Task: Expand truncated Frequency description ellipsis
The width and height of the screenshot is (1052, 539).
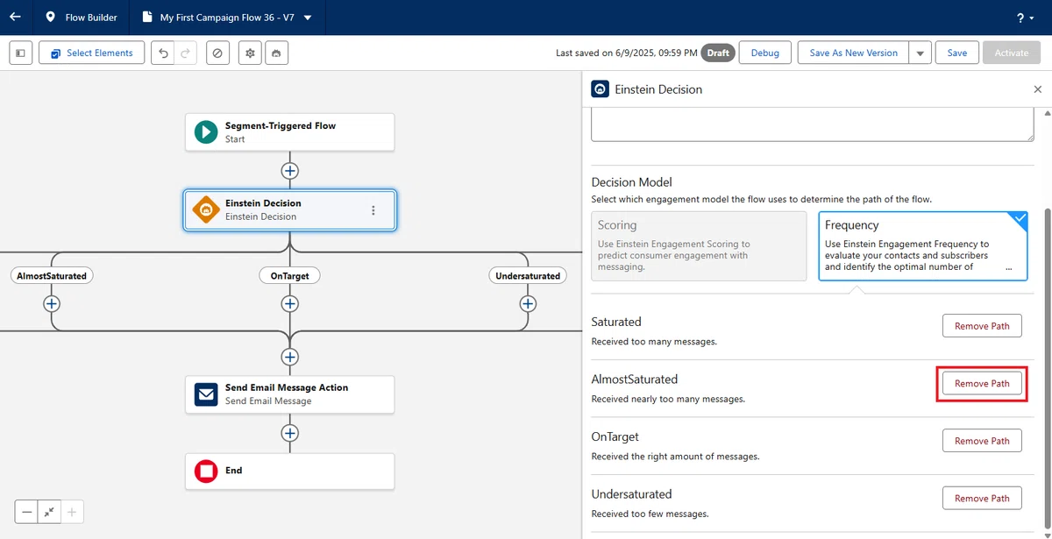Action: [x=1008, y=267]
